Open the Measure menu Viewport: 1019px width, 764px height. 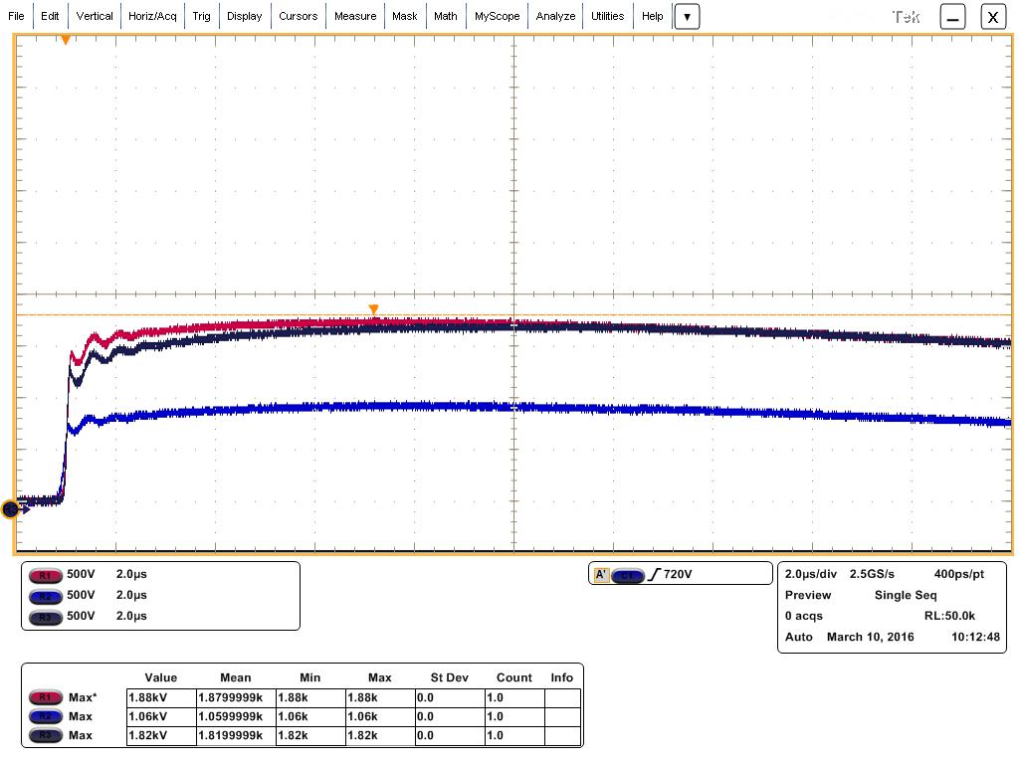[355, 16]
